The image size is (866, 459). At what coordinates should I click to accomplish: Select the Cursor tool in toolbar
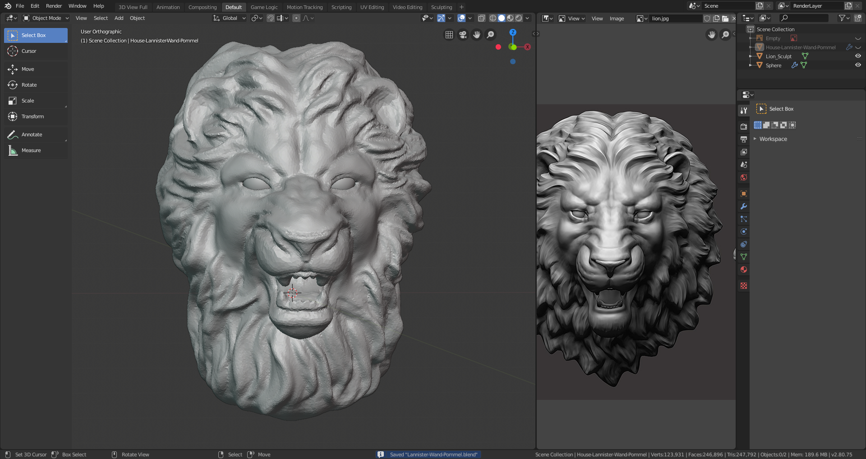click(36, 51)
